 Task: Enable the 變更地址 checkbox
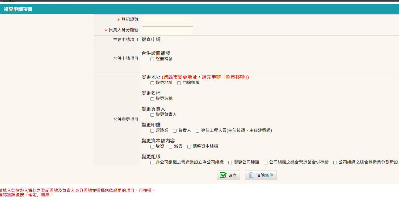(152, 83)
